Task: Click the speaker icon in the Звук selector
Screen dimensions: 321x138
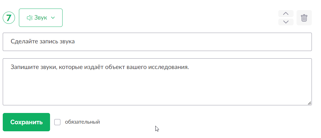Action: point(30,18)
